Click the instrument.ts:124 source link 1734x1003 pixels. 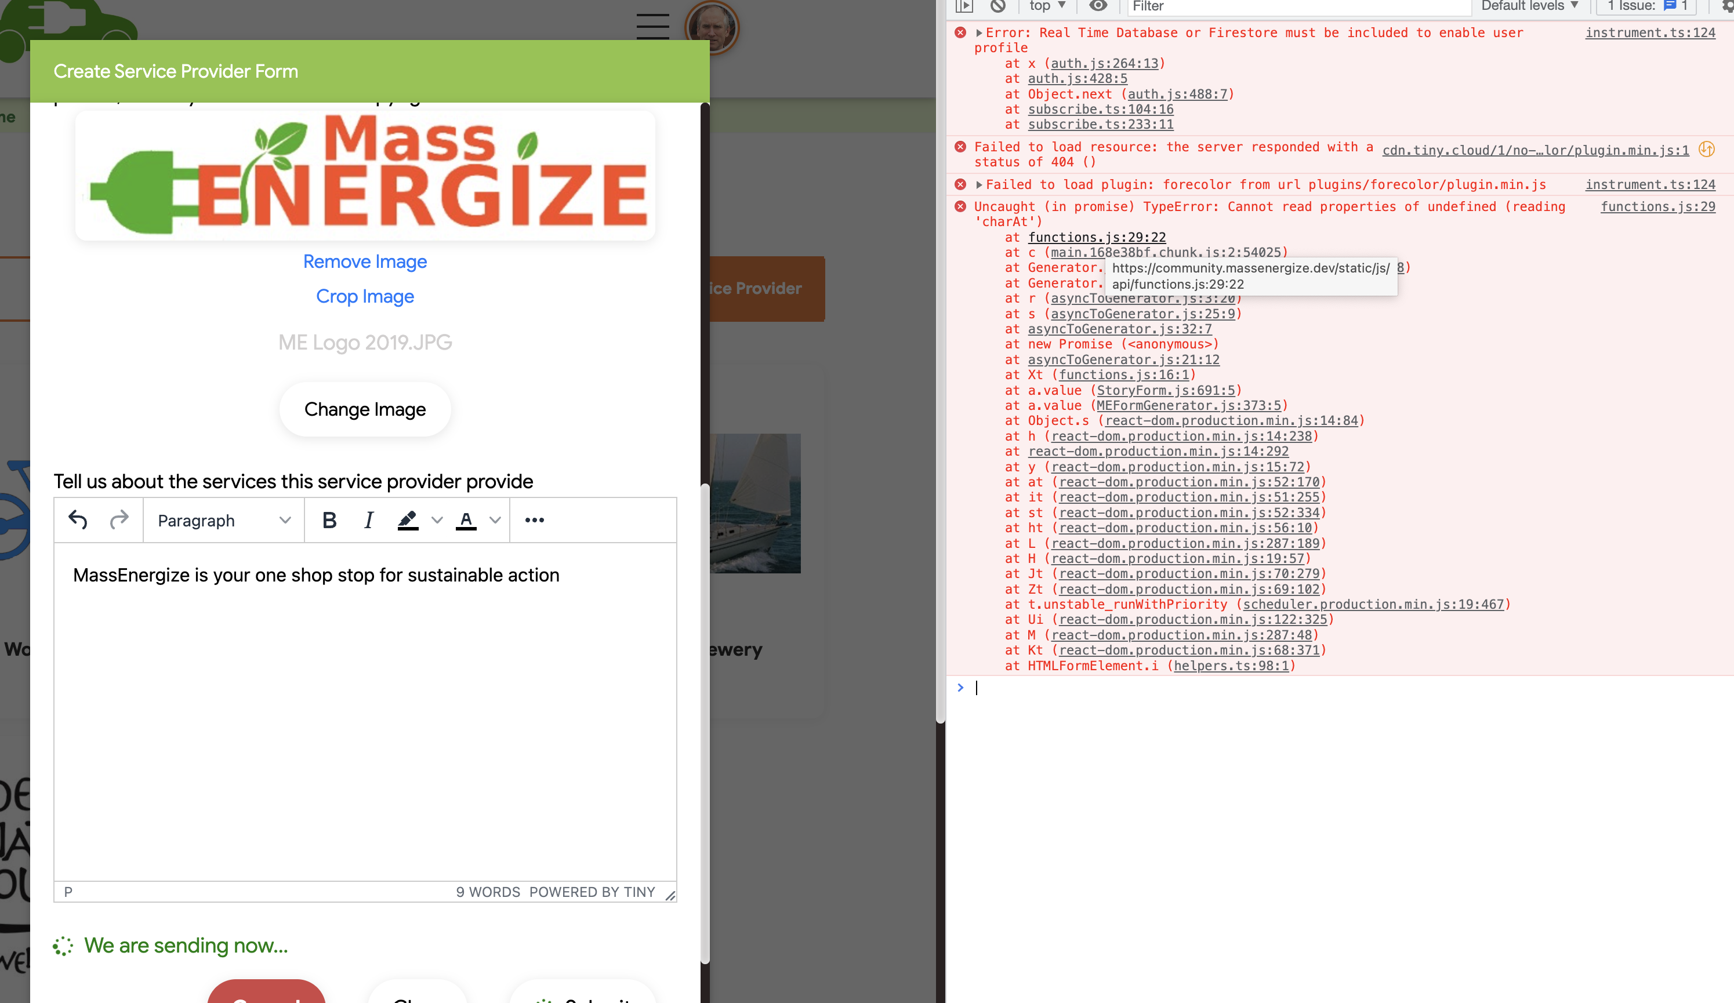1650,32
